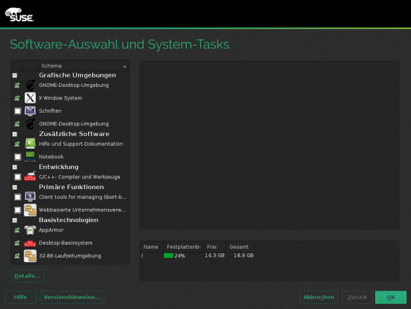Screen dimensions: 411x309
Task: Click the 18.9 GB total size value
Action: point(243,255)
